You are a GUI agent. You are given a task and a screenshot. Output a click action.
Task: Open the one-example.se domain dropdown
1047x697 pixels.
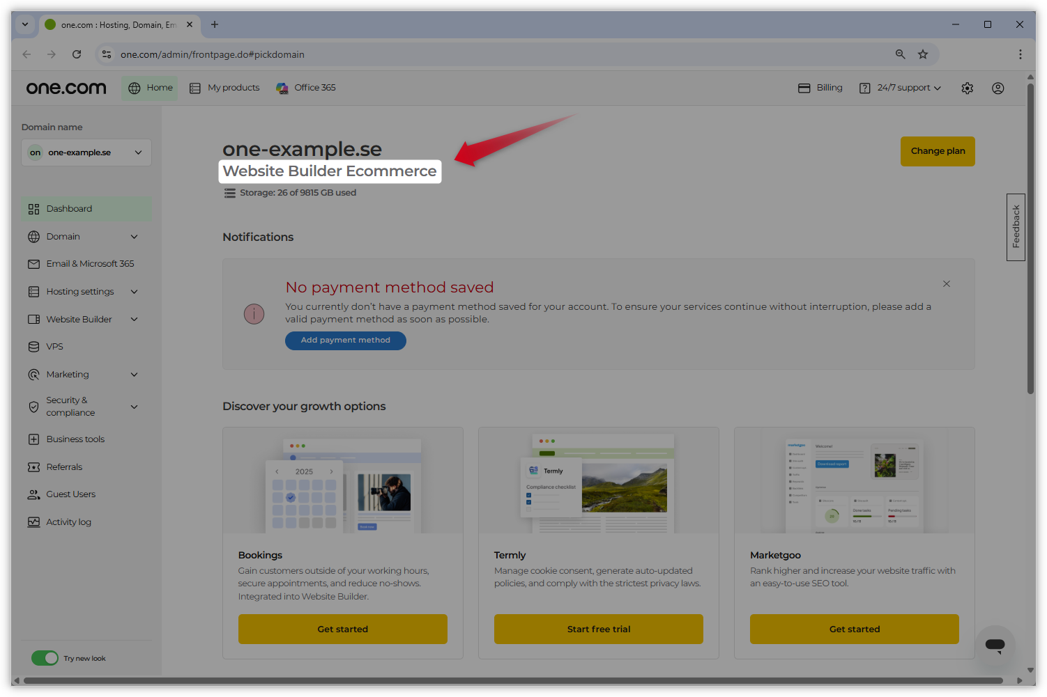86,152
